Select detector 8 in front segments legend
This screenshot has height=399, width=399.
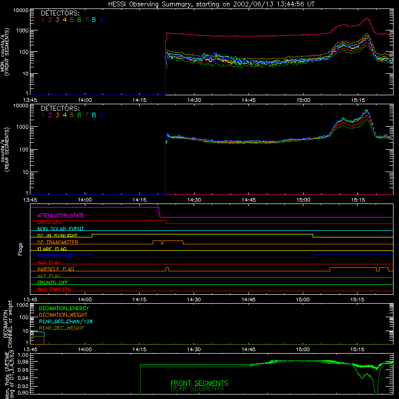click(x=94, y=19)
